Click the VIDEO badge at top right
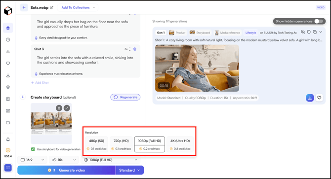This screenshot has width=331, height=179. point(321,7)
